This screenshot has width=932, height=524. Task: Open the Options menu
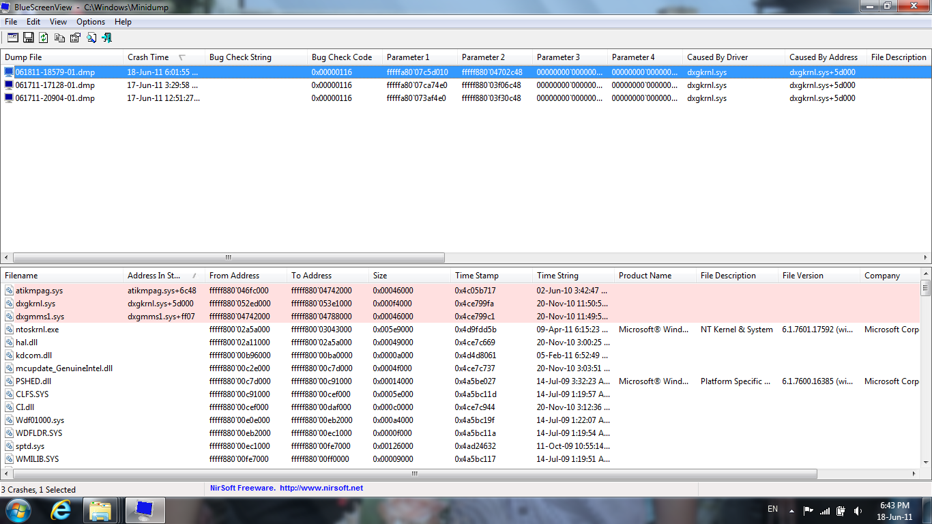point(91,22)
